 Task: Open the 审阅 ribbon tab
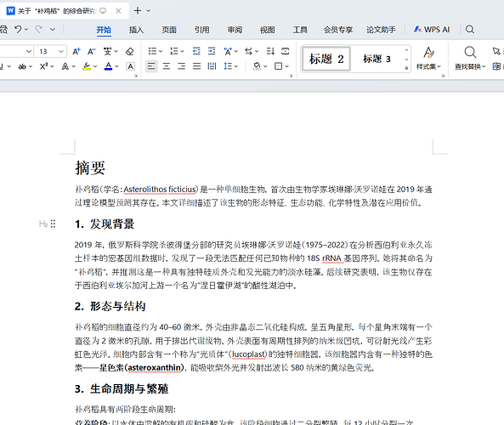pyautogui.click(x=235, y=30)
